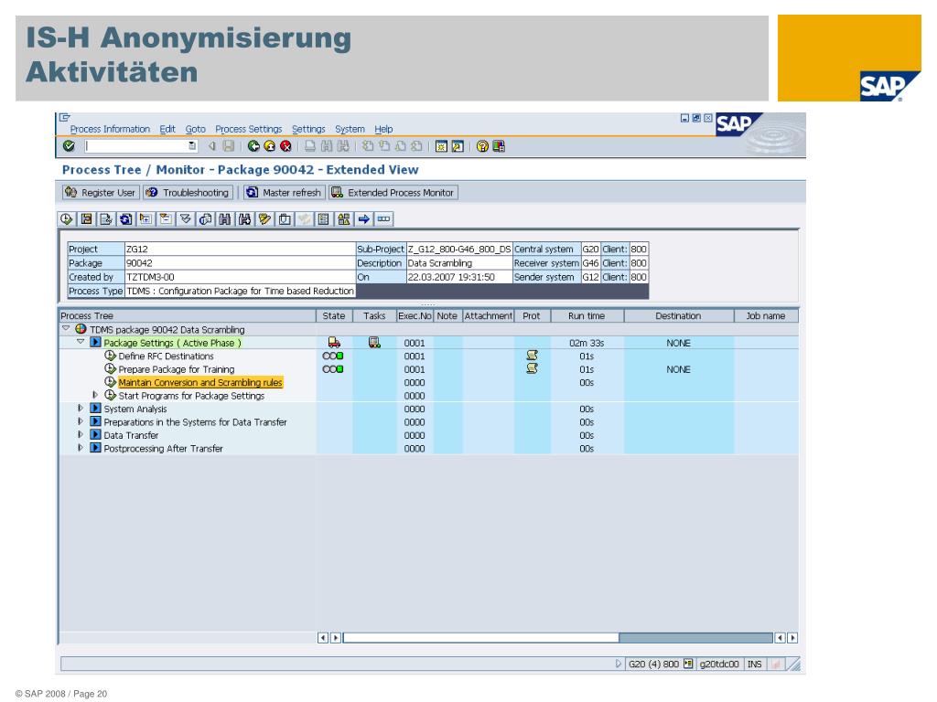Click the Troubleshooting button
This screenshot has width=937, height=702.
pyautogui.click(x=188, y=192)
